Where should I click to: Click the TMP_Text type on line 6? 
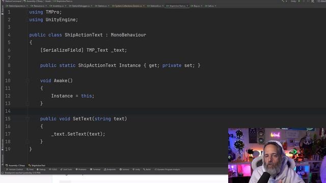[97, 50]
